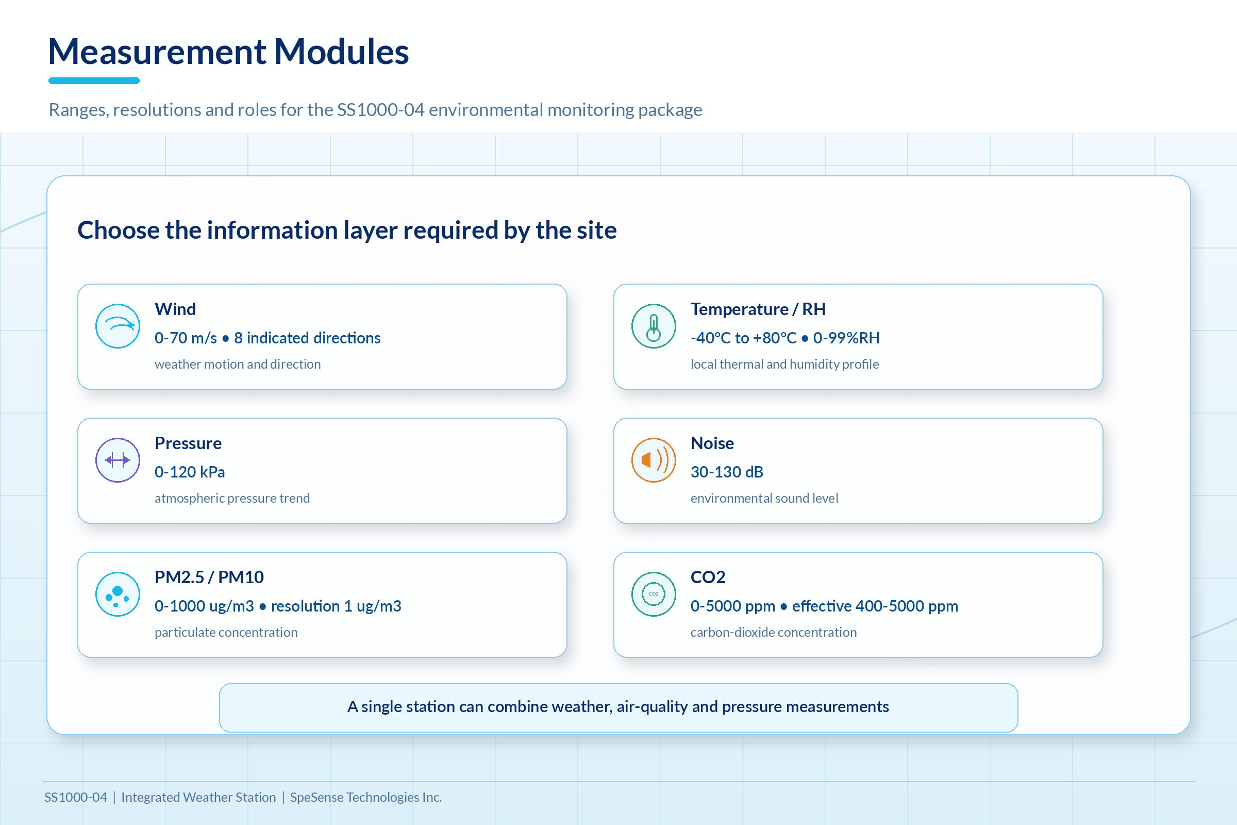1237x825 pixels.
Task: Click the blue underline bar beneath title
Action: (x=94, y=80)
